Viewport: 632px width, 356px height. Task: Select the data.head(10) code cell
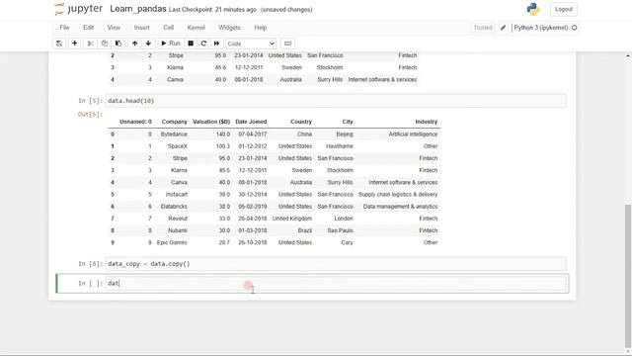(x=336, y=101)
